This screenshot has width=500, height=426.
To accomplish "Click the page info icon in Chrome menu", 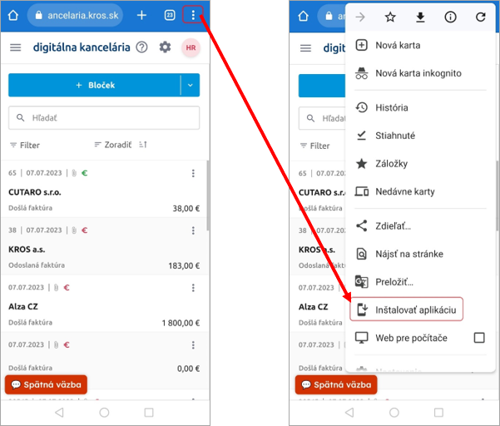I will coord(450,17).
